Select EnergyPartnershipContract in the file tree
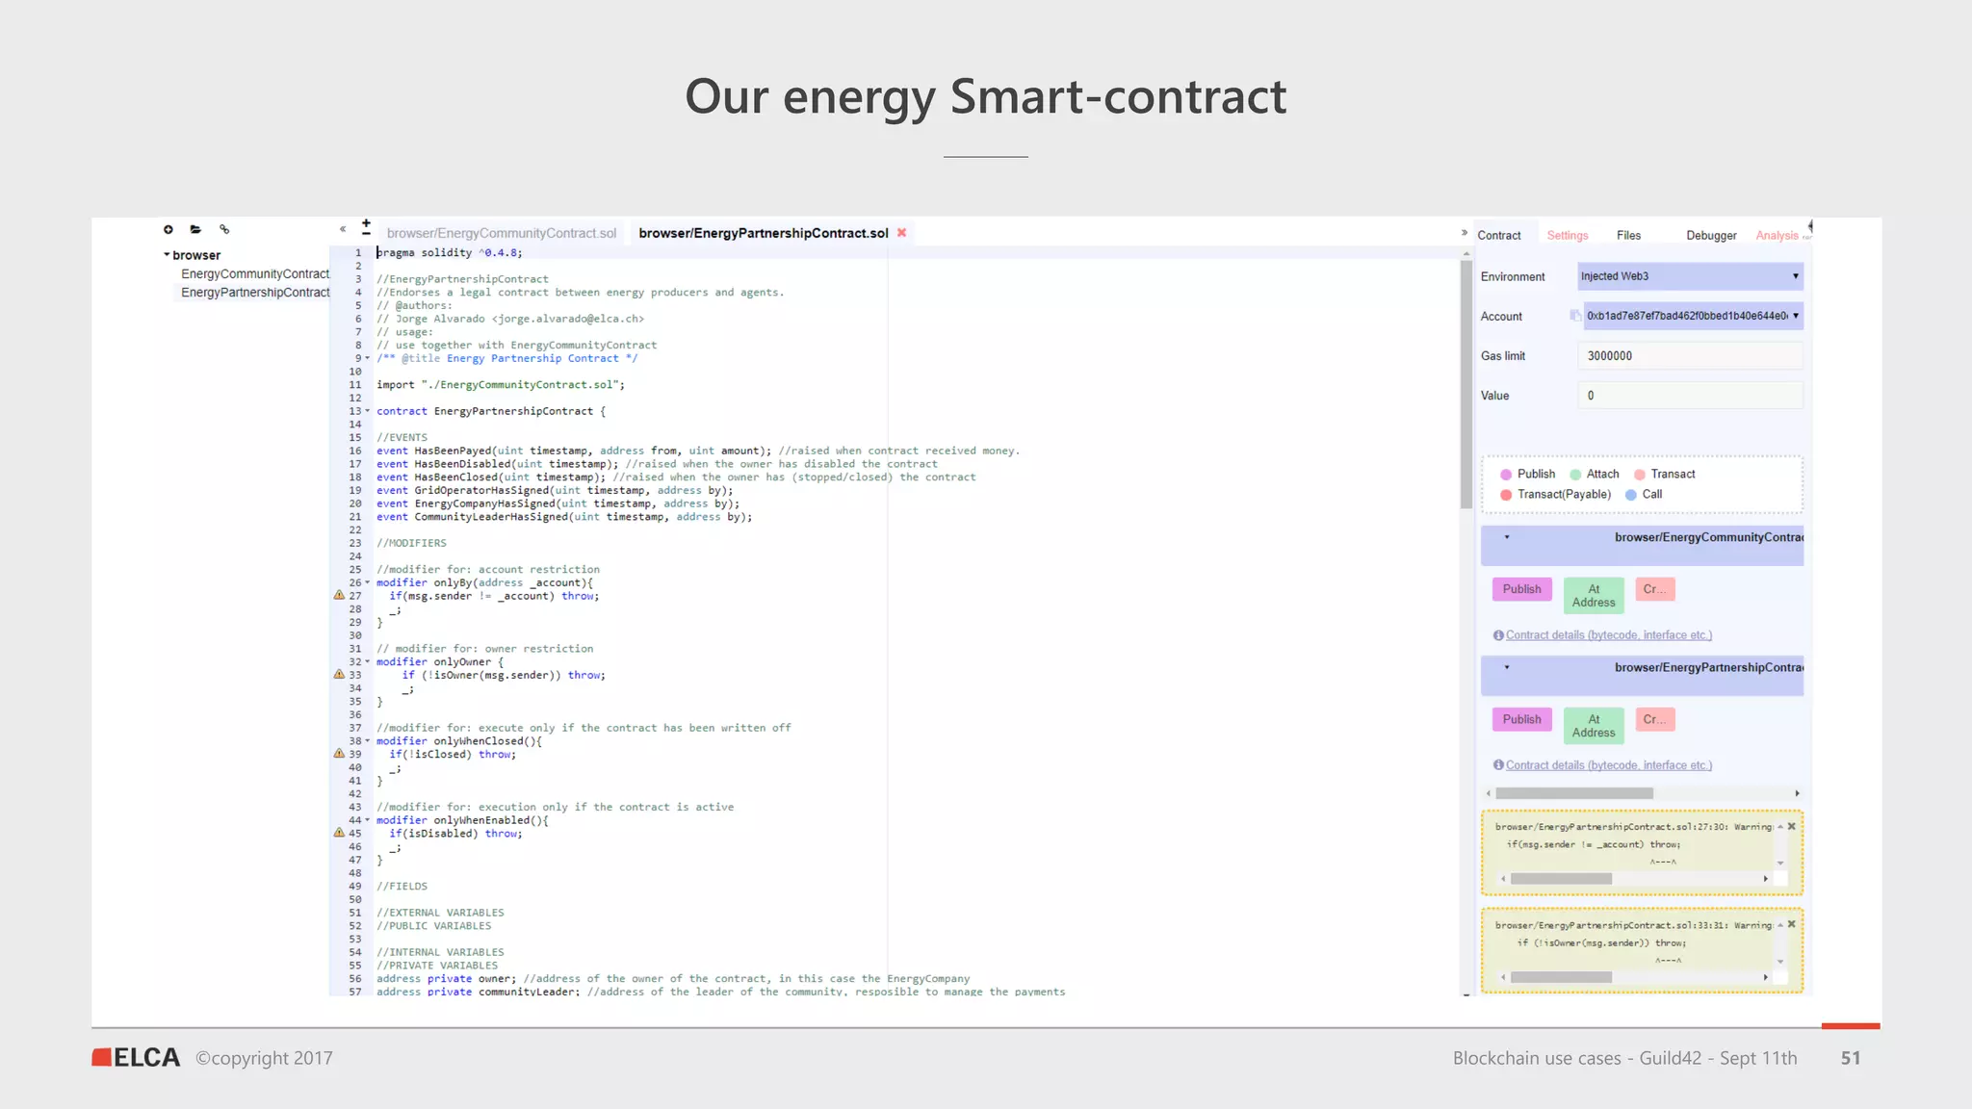This screenshot has height=1109, width=1972. (255, 293)
